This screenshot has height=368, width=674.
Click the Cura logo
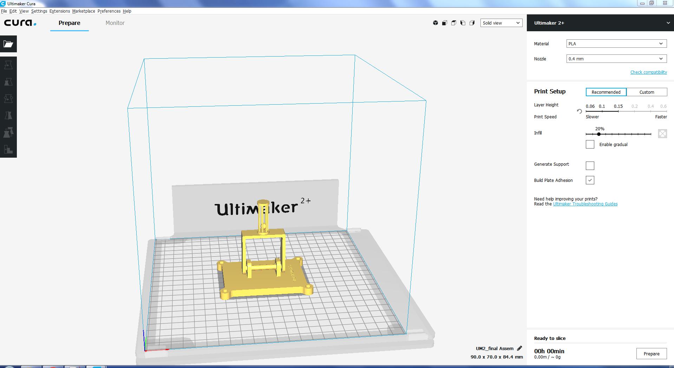coord(20,23)
